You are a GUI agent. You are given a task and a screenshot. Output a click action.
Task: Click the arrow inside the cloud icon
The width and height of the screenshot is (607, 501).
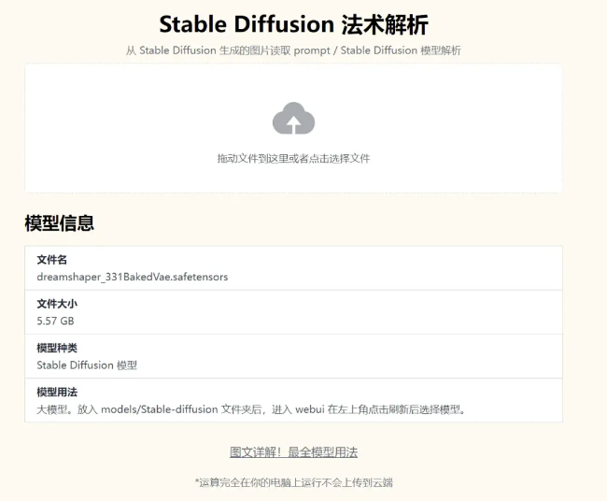293,124
